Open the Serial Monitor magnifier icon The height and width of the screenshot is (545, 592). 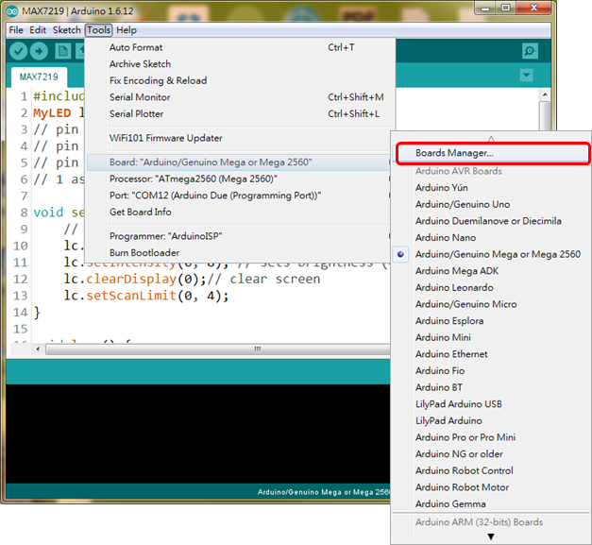tap(530, 51)
